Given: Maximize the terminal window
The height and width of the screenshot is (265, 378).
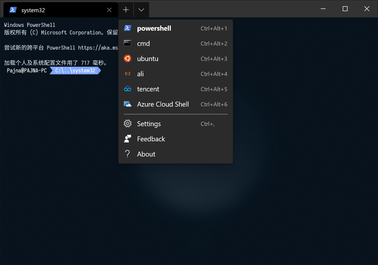Looking at the screenshot, I should pos(345,9).
